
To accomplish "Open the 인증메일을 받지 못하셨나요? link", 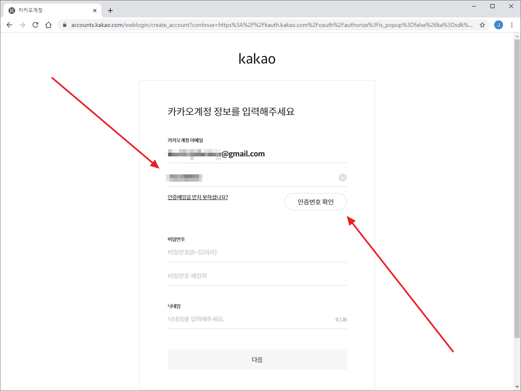I will pyautogui.click(x=198, y=198).
